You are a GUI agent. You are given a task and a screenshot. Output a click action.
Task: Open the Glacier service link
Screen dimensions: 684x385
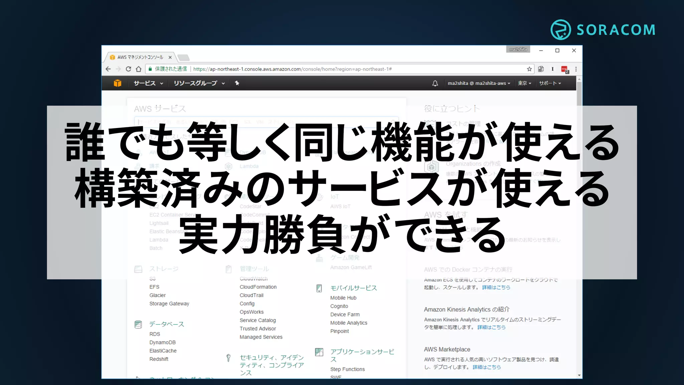[x=158, y=295]
